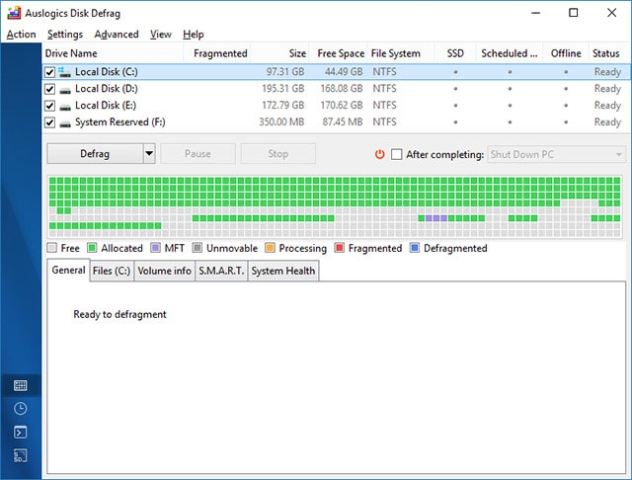
Task: Expand the Defrag button dropdown arrow
Action: coord(149,153)
